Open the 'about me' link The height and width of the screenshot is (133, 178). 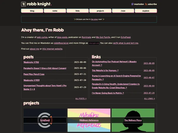[x=34, y=49]
